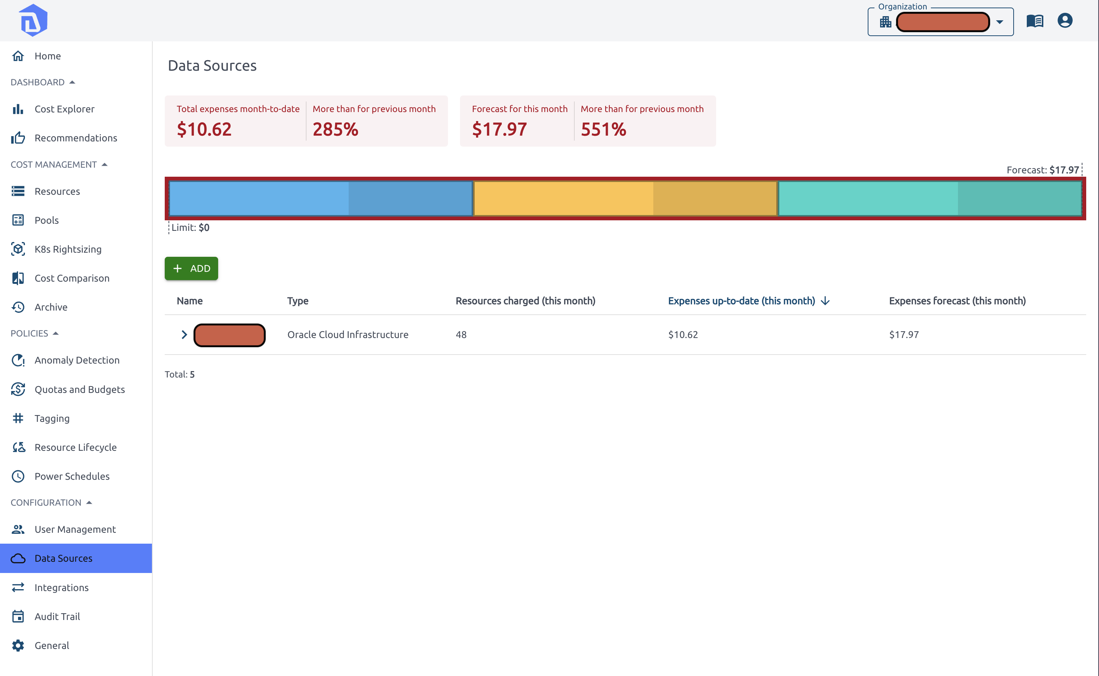1099x676 pixels.
Task: Click the blue expenses bar segment
Action: click(x=320, y=198)
